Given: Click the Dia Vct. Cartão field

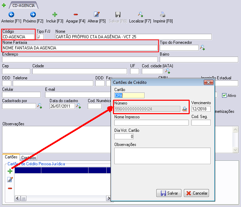Looking at the screenshot, I should point(124,137).
